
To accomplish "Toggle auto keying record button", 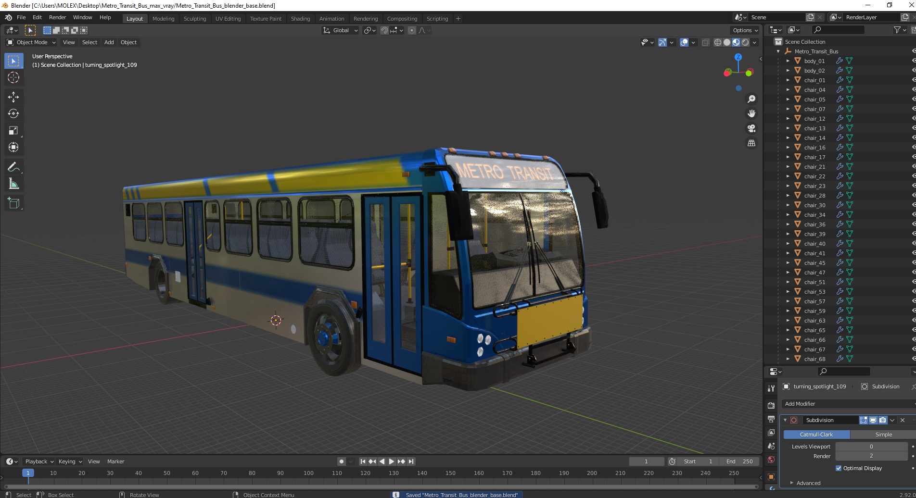I will [x=341, y=461].
